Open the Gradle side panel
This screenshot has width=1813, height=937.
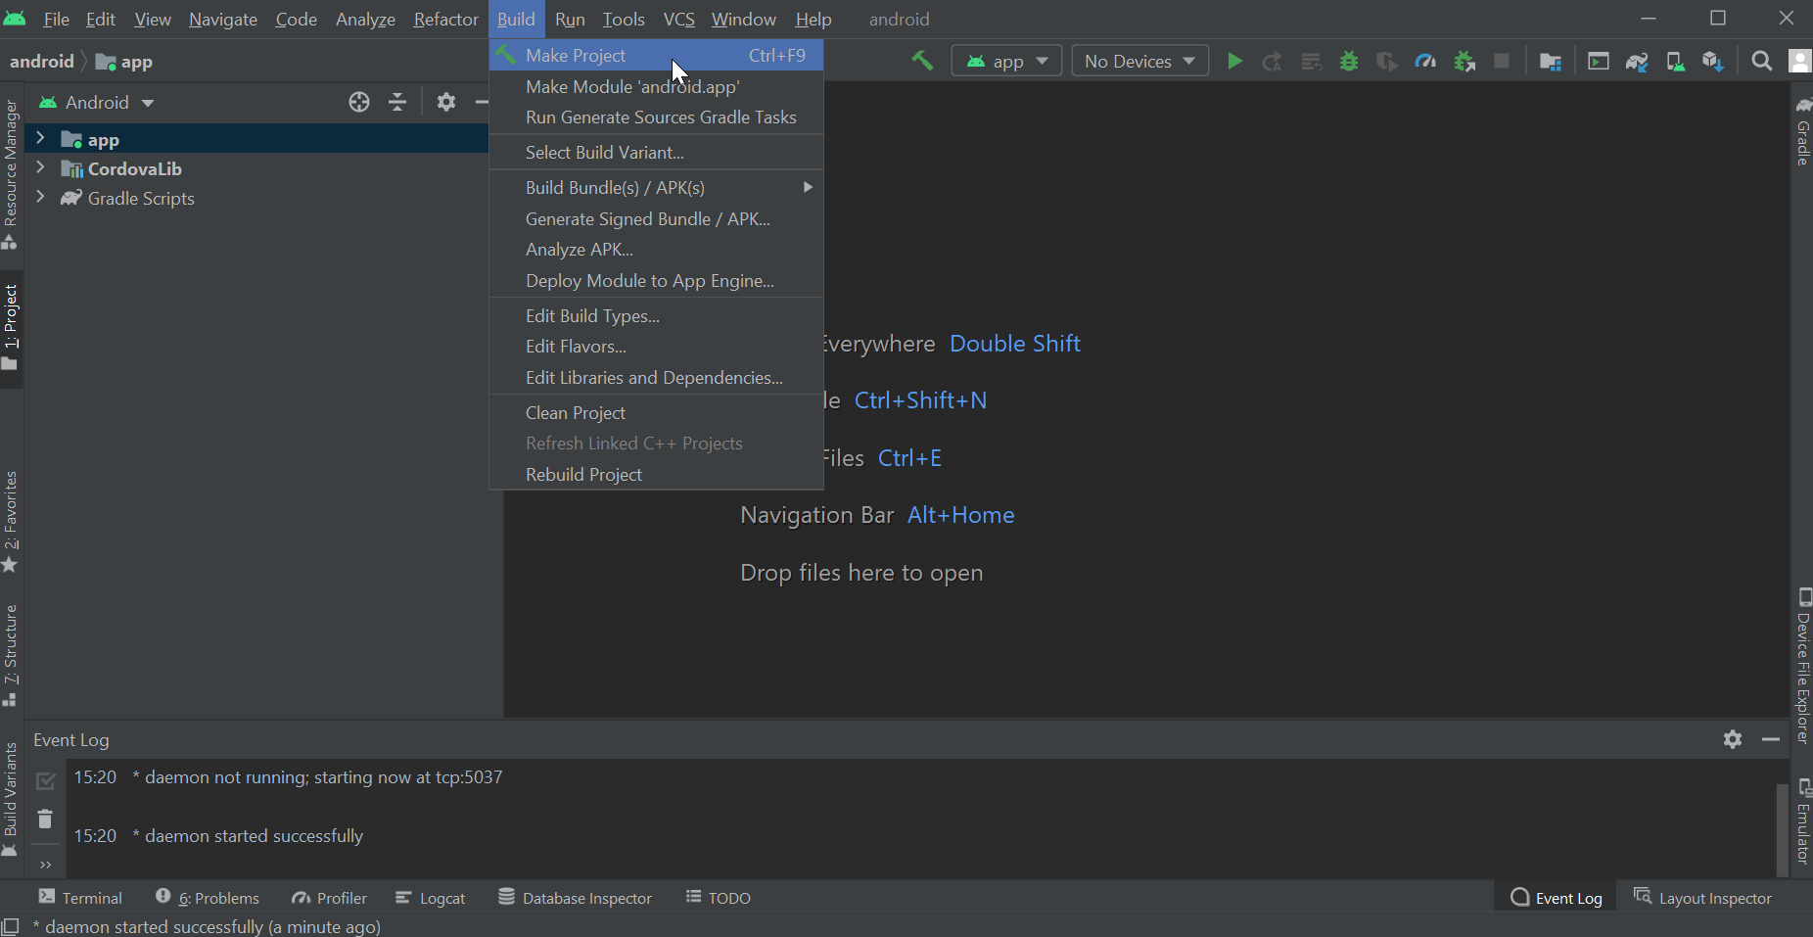pyautogui.click(x=1802, y=131)
